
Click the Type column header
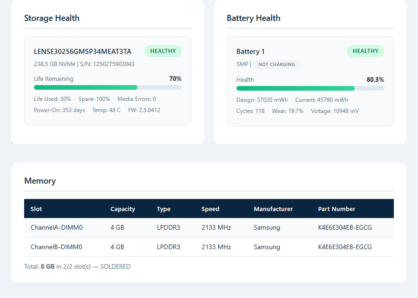coord(163,209)
